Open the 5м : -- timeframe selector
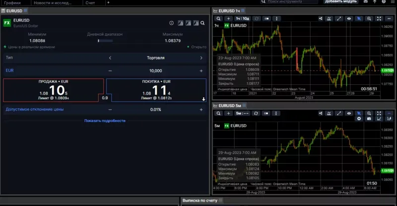Screen dimensions: 397x206 [242, 113]
